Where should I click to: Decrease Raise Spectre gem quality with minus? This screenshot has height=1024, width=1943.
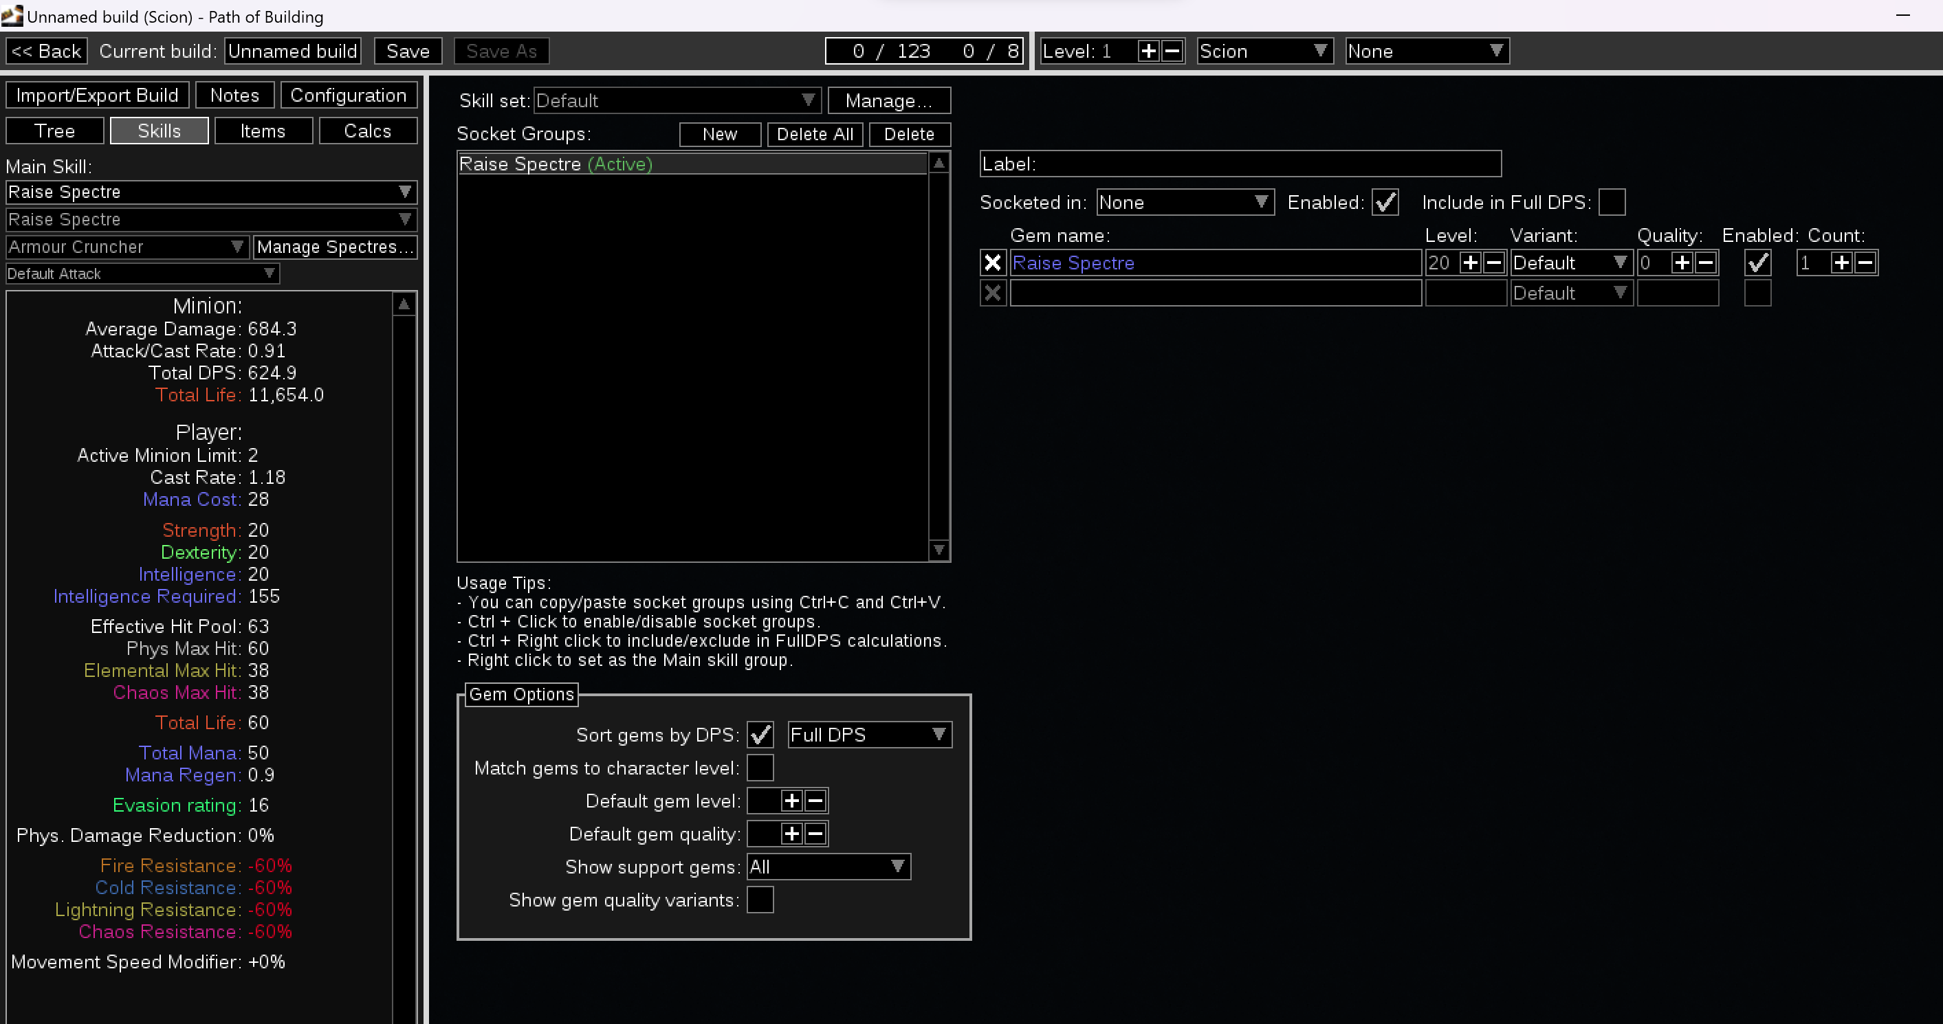pos(1705,263)
